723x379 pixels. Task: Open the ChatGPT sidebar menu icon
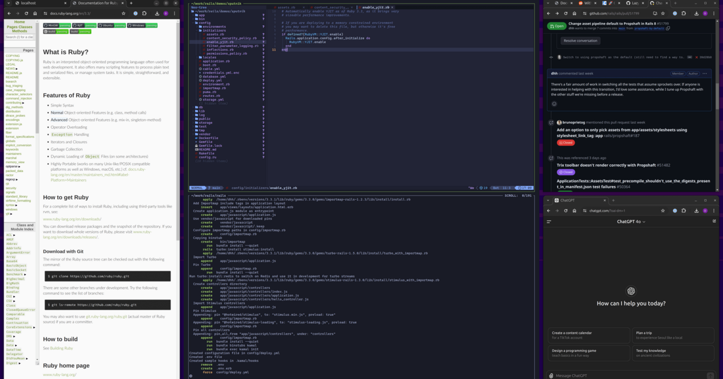point(549,221)
